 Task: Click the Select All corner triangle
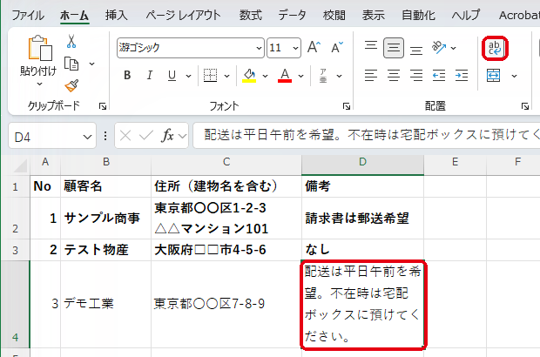coord(20,166)
